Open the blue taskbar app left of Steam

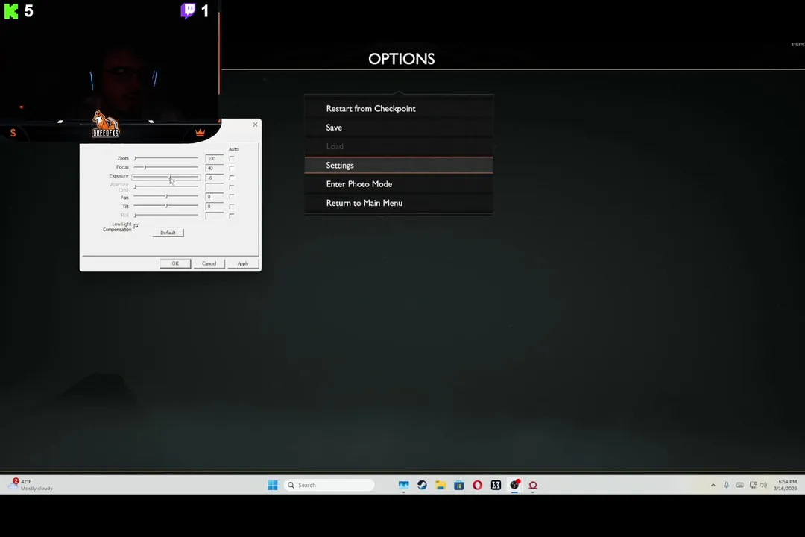[403, 485]
